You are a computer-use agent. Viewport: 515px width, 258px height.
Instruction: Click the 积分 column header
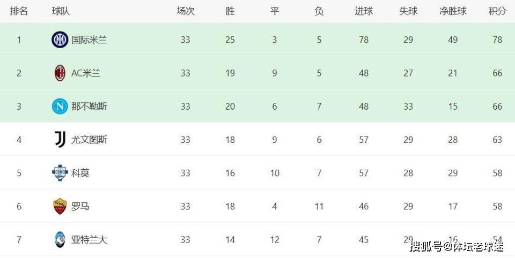tap(497, 11)
